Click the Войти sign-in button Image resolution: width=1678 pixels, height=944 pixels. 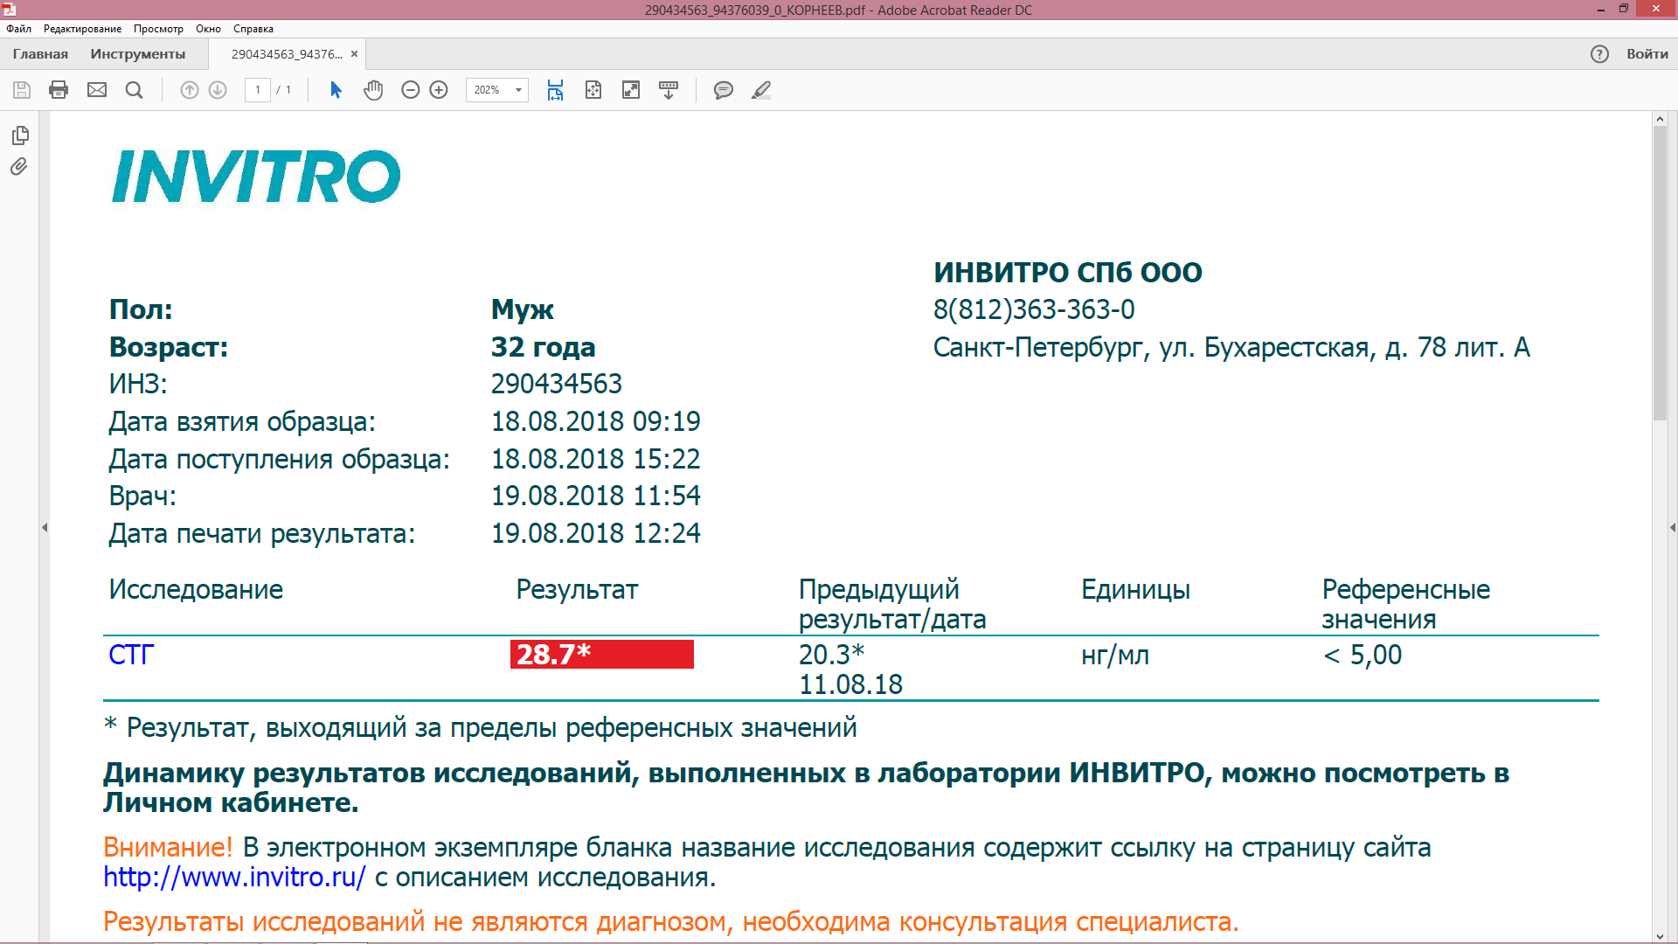pos(1647,54)
